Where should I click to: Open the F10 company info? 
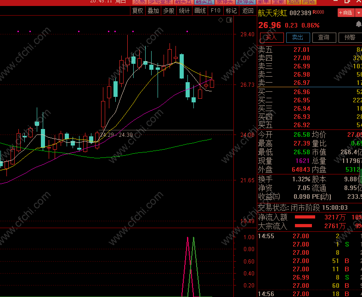pyautogui.click(x=215, y=11)
